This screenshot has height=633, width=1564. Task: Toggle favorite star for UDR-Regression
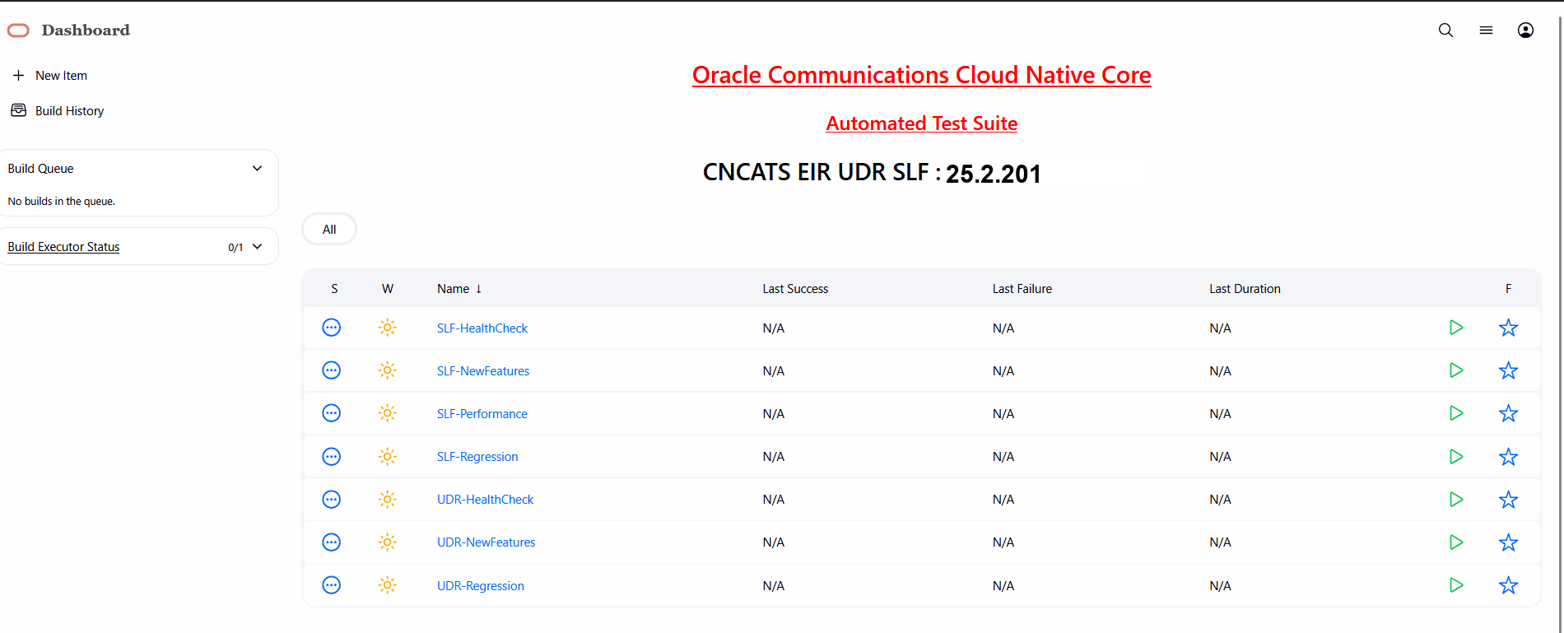click(1508, 585)
